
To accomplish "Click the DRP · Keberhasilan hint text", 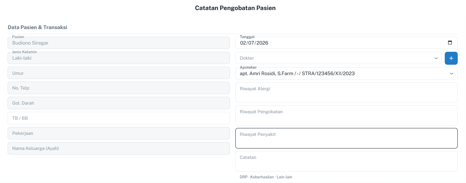I will point(257,177).
